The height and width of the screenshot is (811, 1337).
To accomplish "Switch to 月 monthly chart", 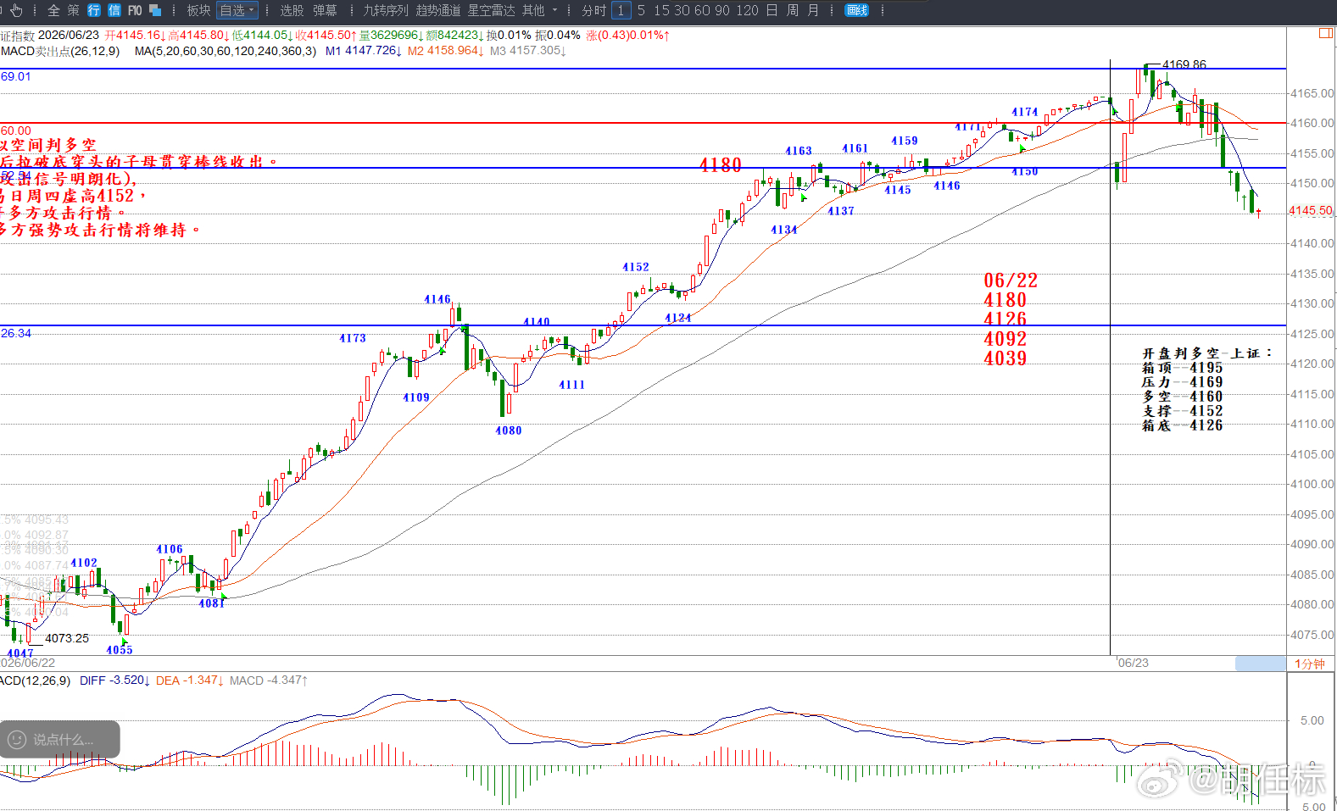I will click(x=813, y=10).
